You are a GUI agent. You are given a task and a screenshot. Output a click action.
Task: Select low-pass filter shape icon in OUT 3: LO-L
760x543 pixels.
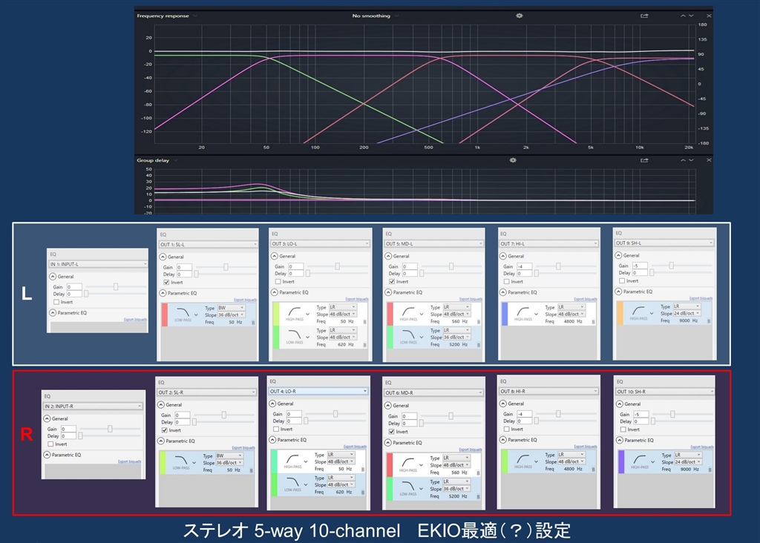295,335
